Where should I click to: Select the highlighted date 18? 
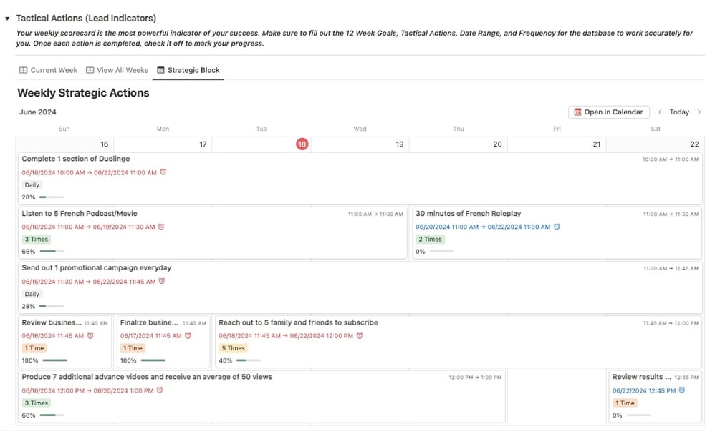302,144
